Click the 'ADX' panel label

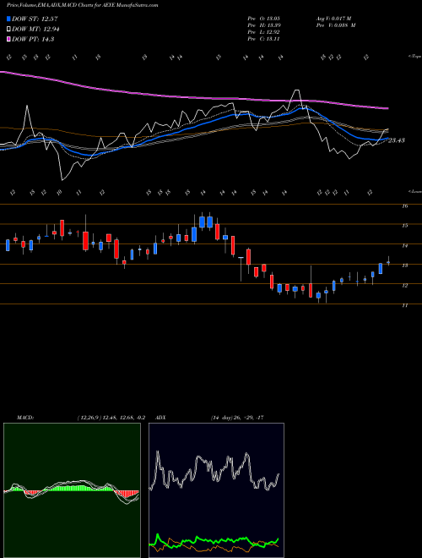point(161,418)
